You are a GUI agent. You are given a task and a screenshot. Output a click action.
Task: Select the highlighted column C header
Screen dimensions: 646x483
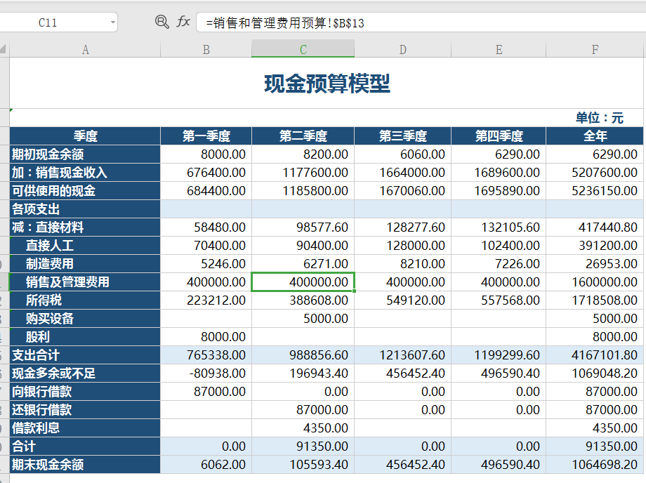coord(303,50)
